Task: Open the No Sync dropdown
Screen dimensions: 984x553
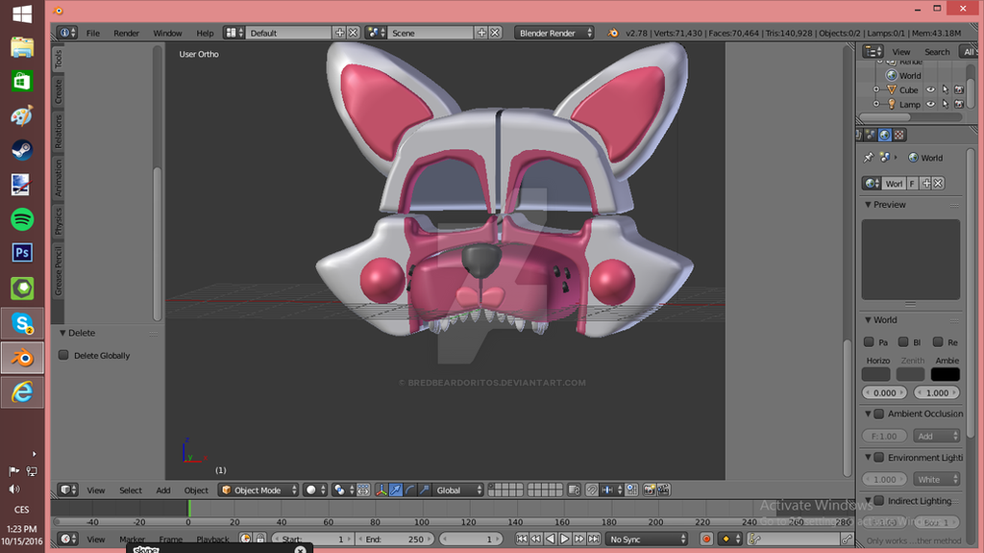Action: 647,540
